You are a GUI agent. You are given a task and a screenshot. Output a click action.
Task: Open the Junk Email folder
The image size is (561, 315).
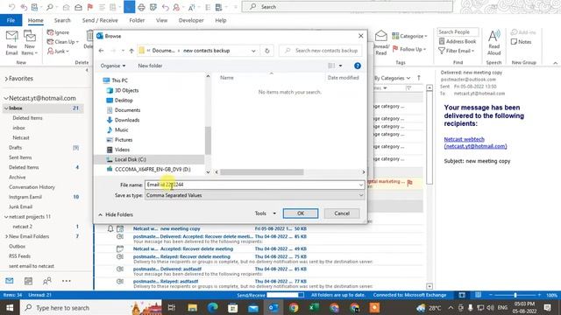point(20,206)
